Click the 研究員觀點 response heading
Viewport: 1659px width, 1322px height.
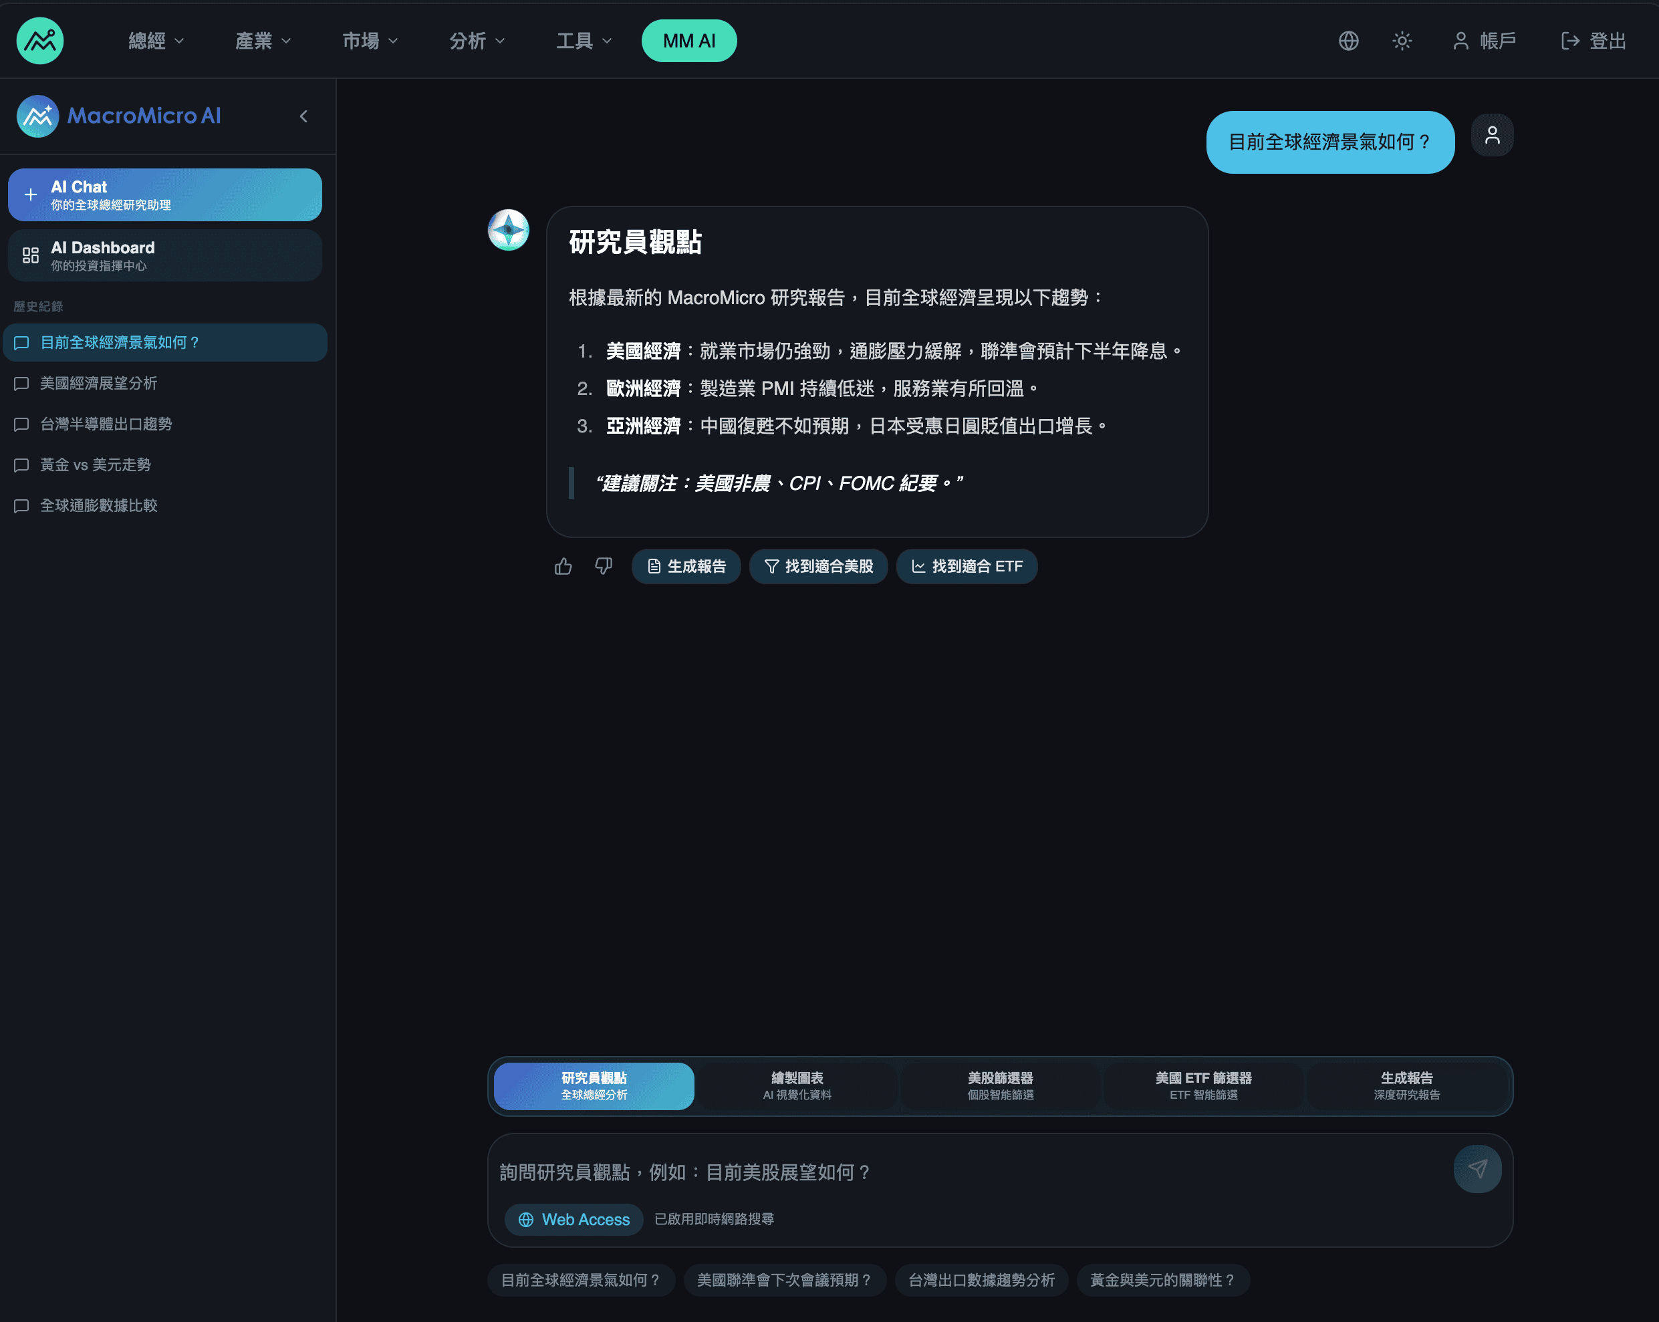coord(635,242)
